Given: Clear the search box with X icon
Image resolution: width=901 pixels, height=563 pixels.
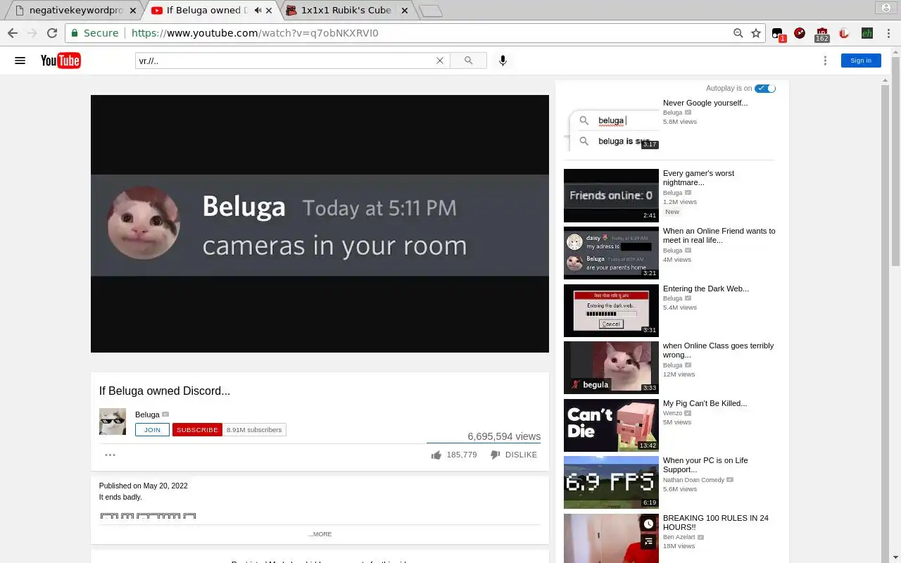Looking at the screenshot, I should tap(440, 61).
